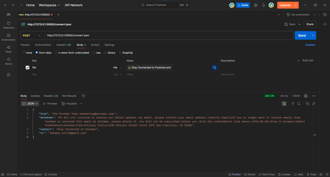The width and height of the screenshot is (330, 177).
Task: Toggle word wrap in response
Action: coord(284,103)
